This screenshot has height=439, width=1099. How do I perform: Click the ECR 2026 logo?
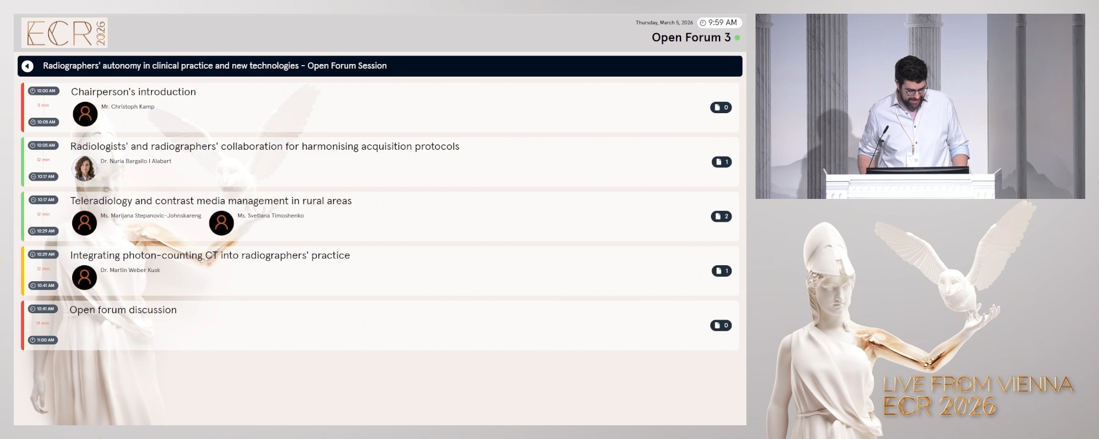[65, 33]
